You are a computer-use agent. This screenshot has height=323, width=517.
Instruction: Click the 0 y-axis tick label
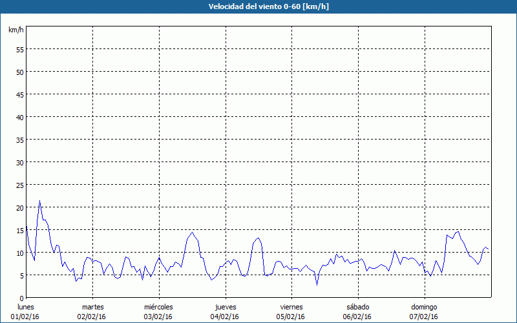click(21, 298)
